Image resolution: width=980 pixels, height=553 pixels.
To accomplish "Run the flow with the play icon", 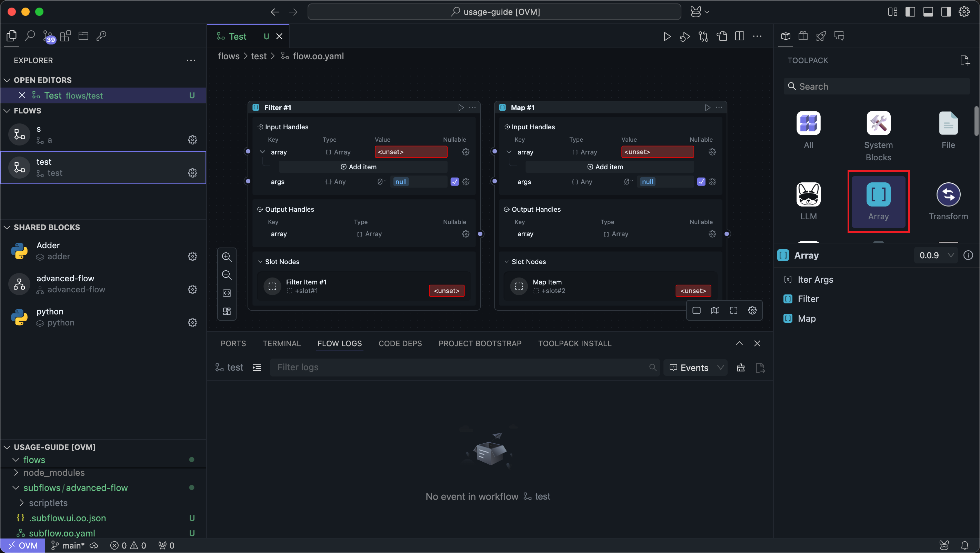I will (x=667, y=37).
